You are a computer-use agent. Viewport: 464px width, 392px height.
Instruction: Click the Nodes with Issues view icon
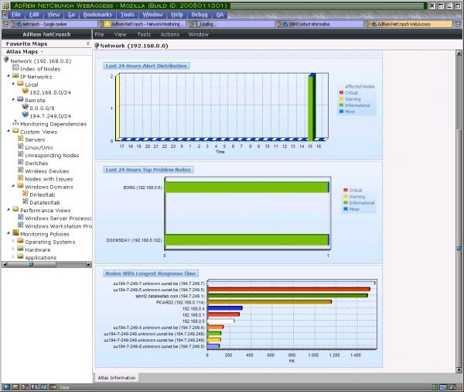pyautogui.click(x=20, y=178)
